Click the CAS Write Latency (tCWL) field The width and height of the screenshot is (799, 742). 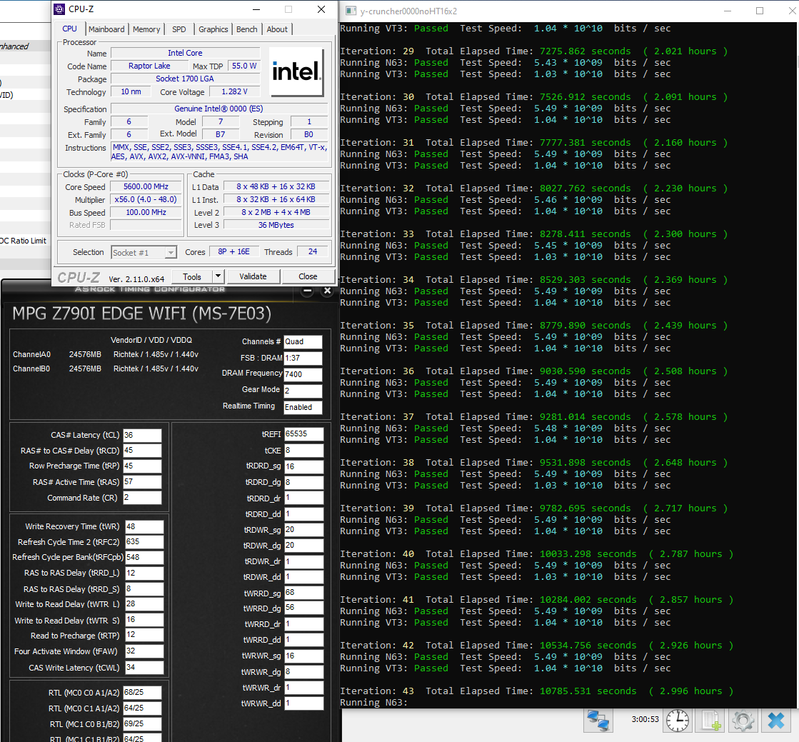click(144, 668)
